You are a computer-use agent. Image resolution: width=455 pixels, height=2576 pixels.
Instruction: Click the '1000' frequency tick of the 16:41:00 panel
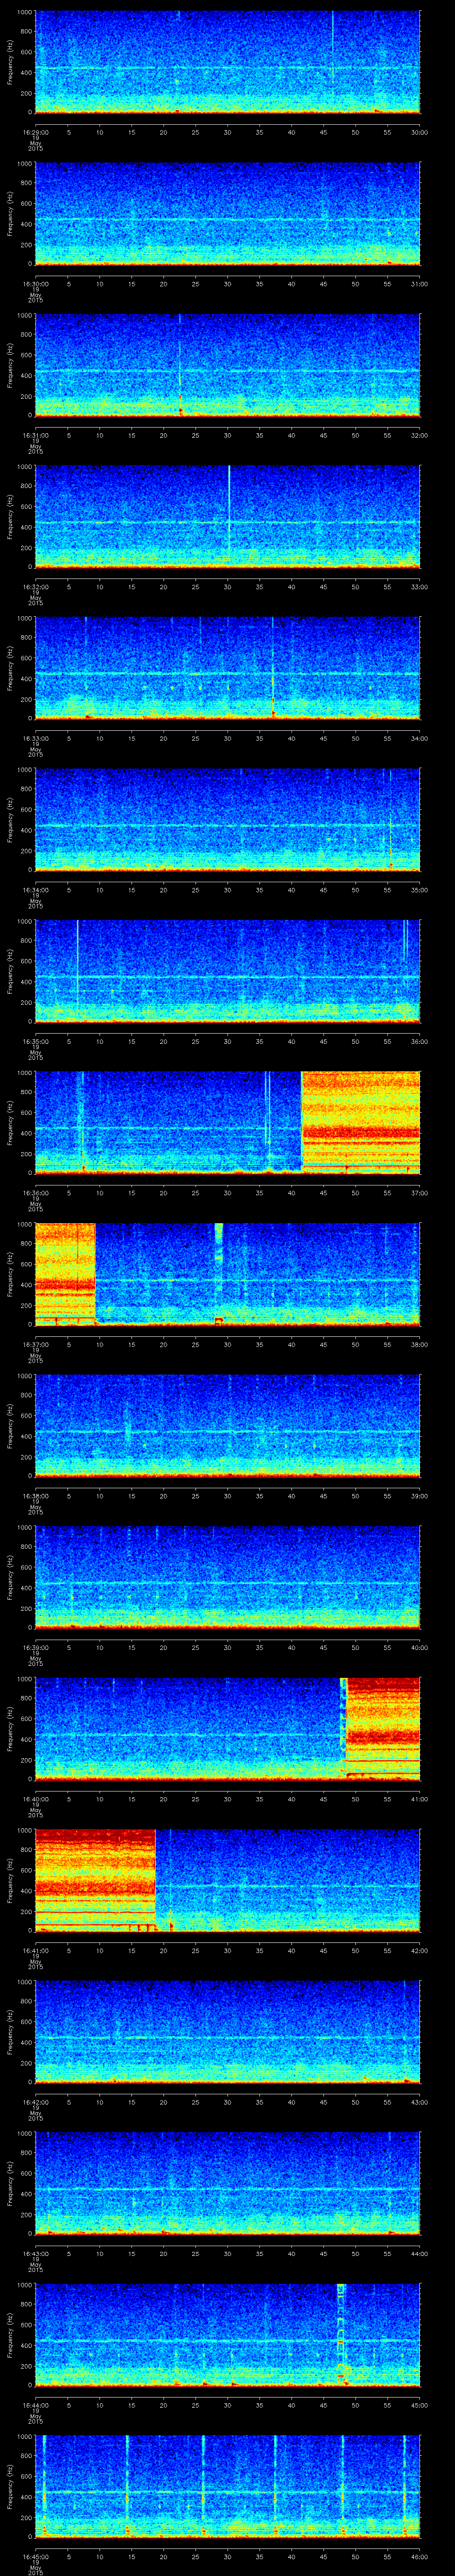[25, 1831]
